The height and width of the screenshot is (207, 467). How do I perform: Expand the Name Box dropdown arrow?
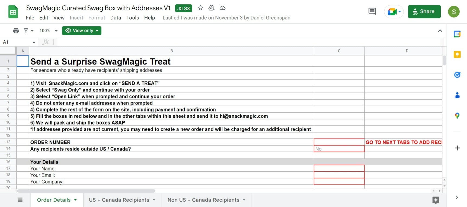coord(34,42)
